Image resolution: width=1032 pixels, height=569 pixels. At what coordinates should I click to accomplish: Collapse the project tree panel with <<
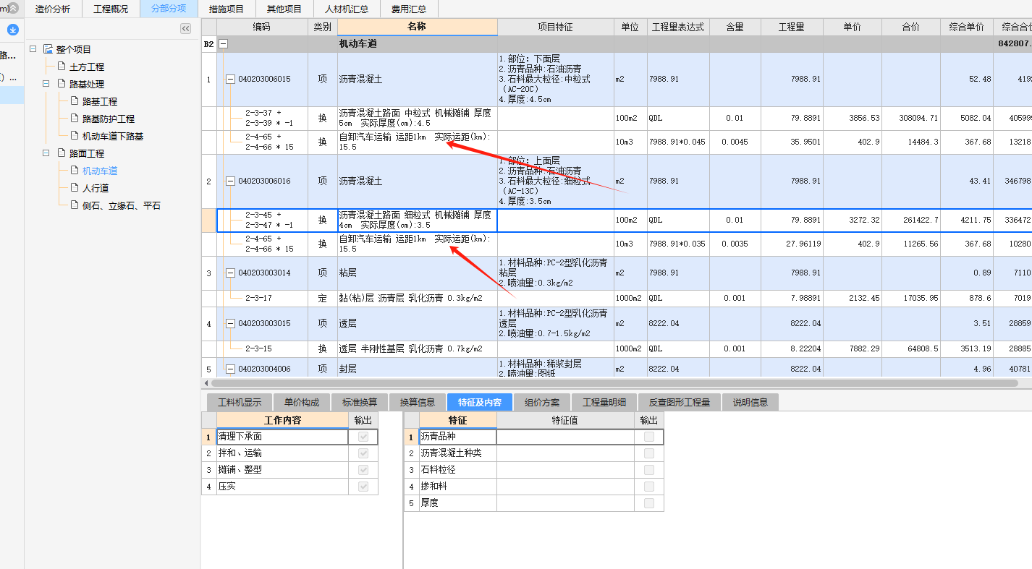pos(185,28)
